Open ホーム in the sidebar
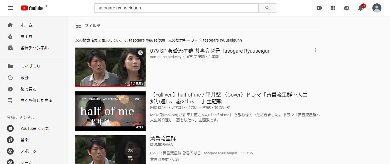 pyautogui.click(x=34, y=25)
